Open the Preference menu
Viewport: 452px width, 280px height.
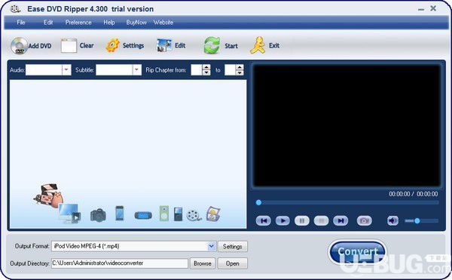click(x=78, y=22)
